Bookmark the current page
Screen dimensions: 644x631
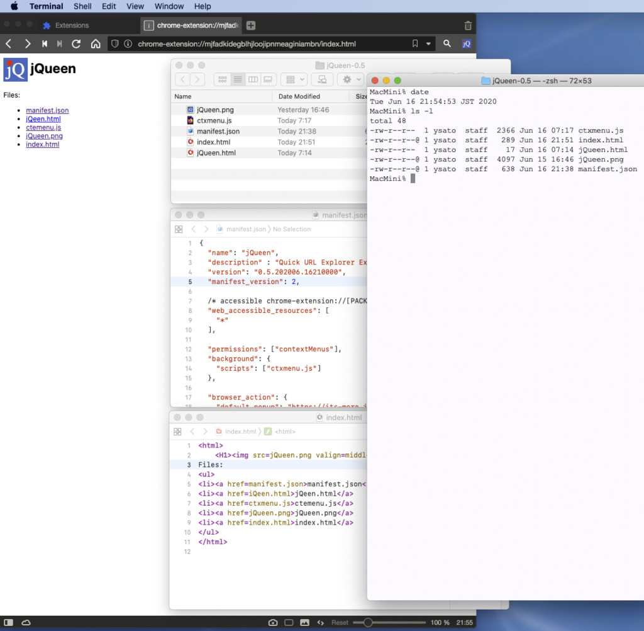(x=414, y=43)
